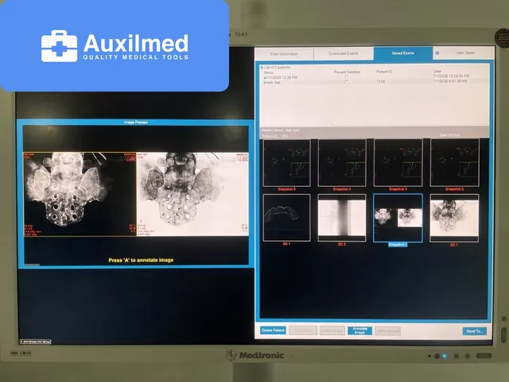Click the Delete Patient button
The width and height of the screenshot is (509, 382).
pos(273,330)
